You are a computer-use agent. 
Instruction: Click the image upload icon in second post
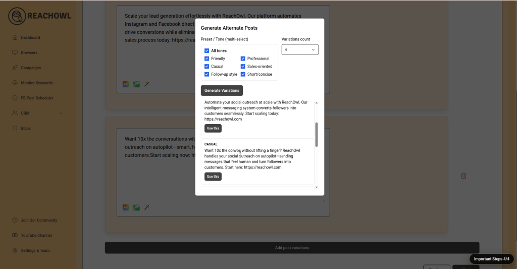click(136, 207)
